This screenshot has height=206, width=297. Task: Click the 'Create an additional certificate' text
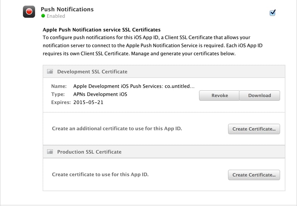117,128
